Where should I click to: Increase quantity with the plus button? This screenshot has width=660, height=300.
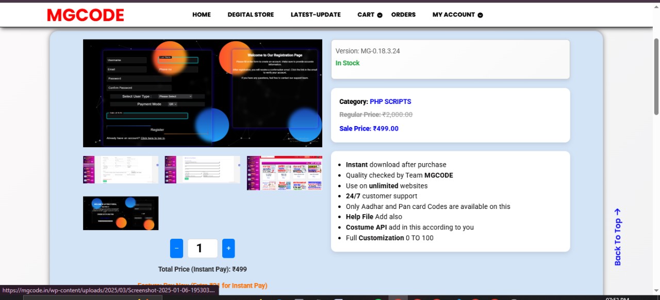point(228,249)
